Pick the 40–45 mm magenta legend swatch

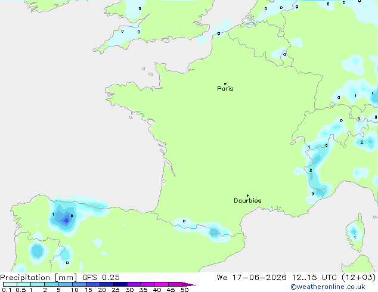(x=162, y=284)
